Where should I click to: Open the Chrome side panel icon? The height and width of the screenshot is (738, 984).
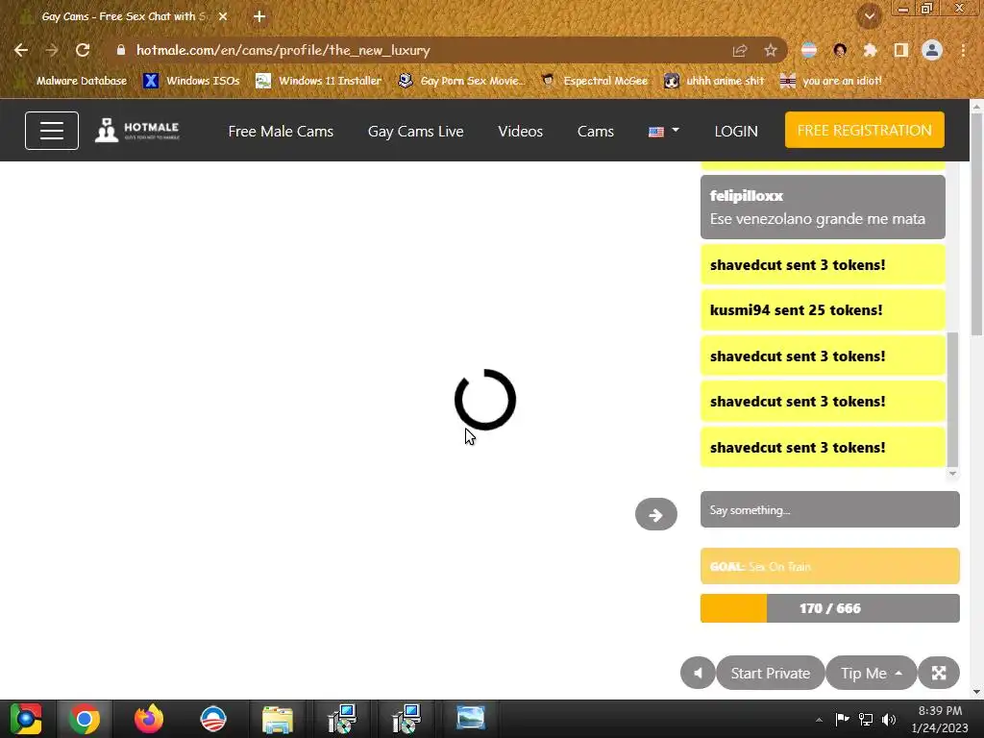click(901, 50)
